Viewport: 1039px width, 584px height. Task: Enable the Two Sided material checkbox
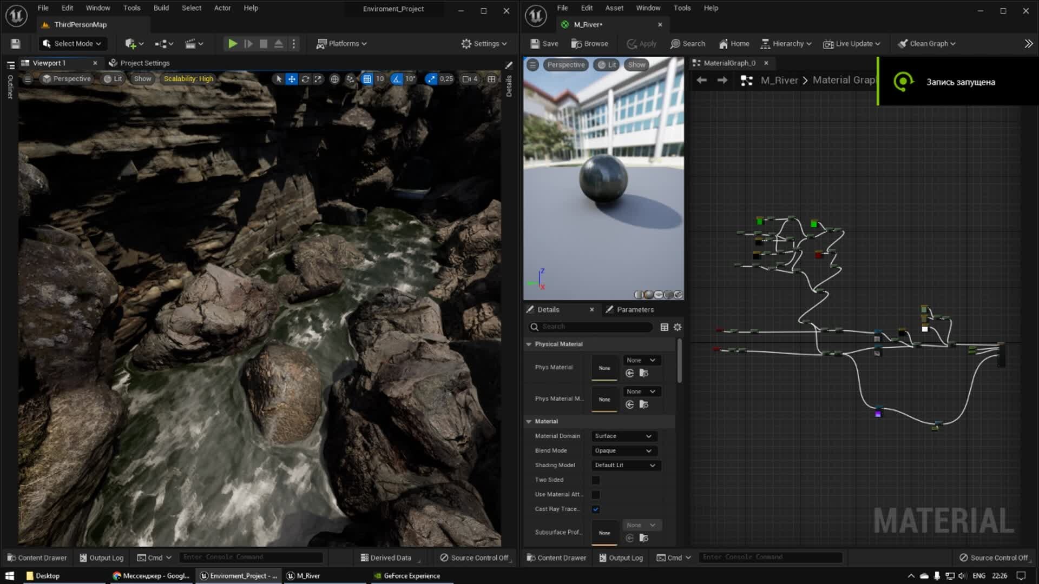click(595, 480)
